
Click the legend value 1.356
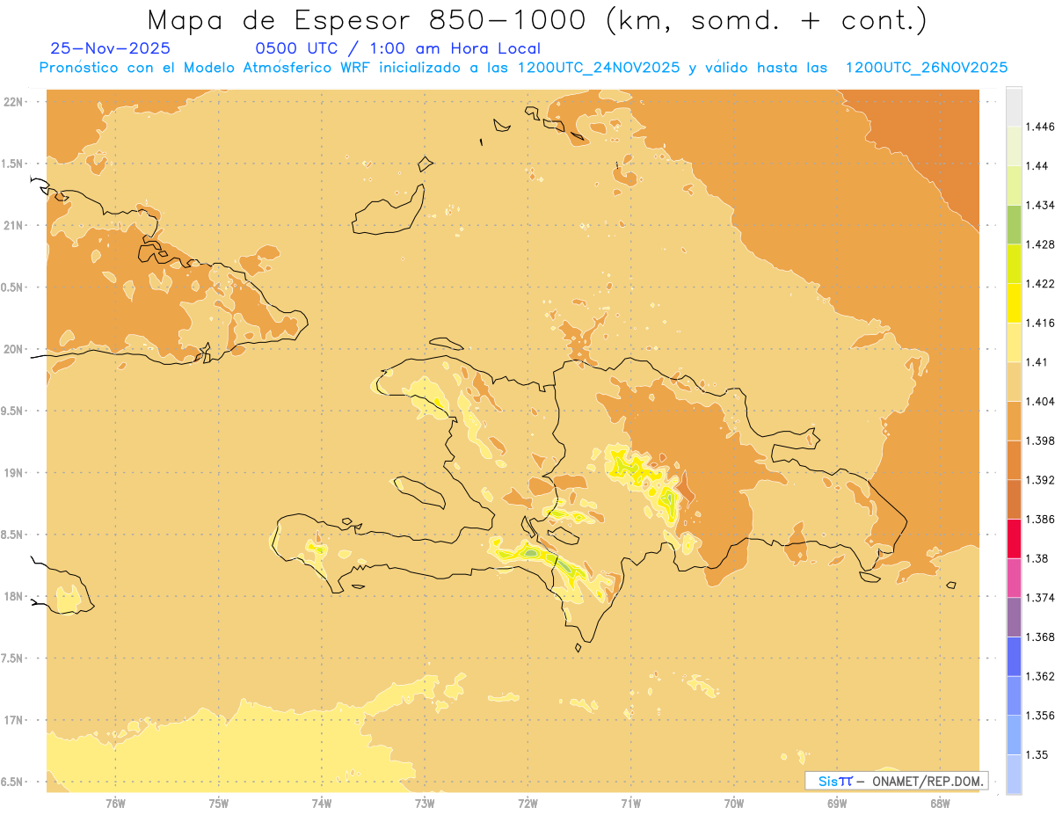tap(1040, 716)
